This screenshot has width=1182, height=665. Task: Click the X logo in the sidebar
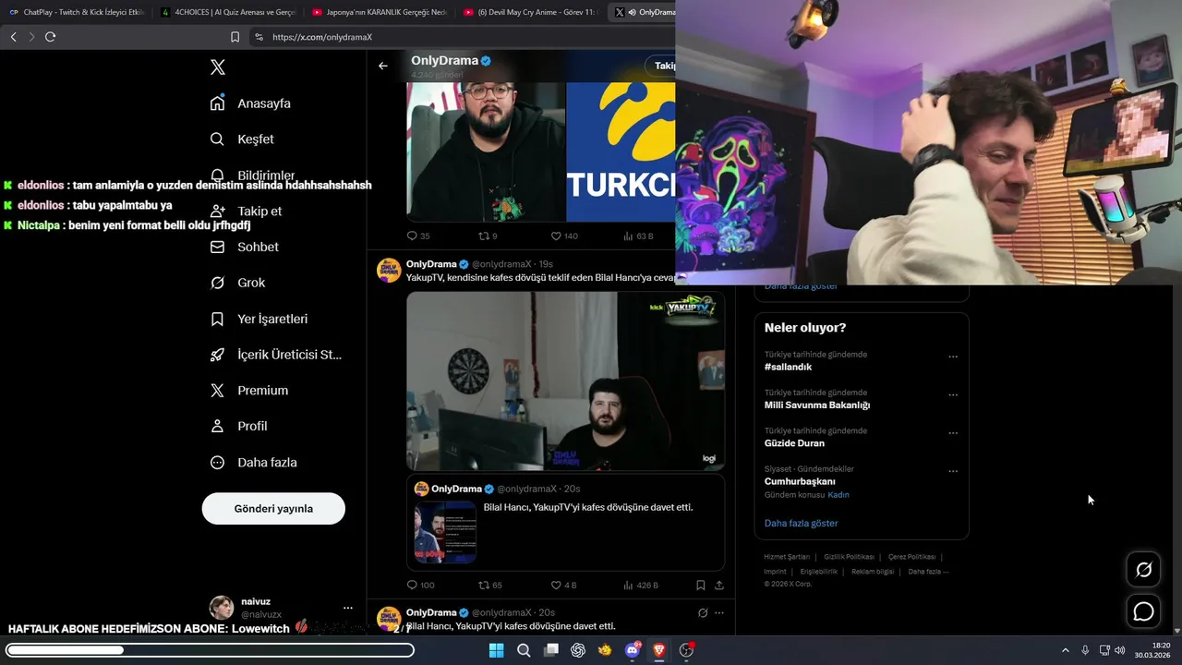point(218,67)
